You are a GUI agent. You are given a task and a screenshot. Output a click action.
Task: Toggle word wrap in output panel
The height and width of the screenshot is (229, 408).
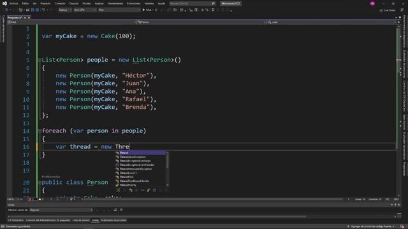coord(121,210)
